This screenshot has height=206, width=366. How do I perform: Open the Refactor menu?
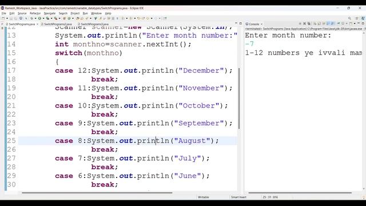[x=35, y=13]
